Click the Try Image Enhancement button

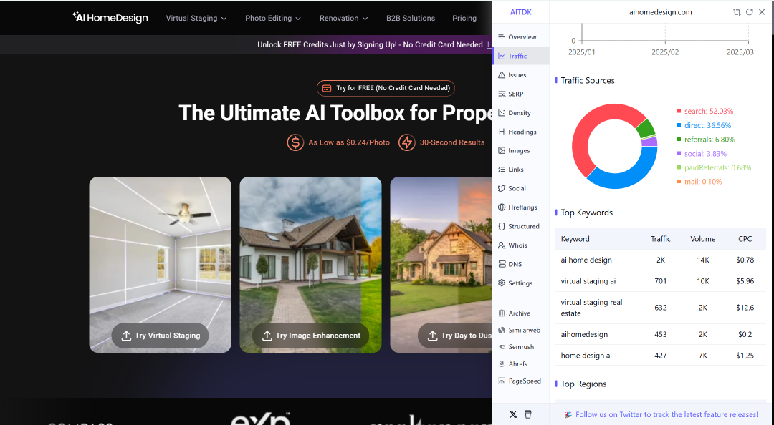[x=310, y=336]
